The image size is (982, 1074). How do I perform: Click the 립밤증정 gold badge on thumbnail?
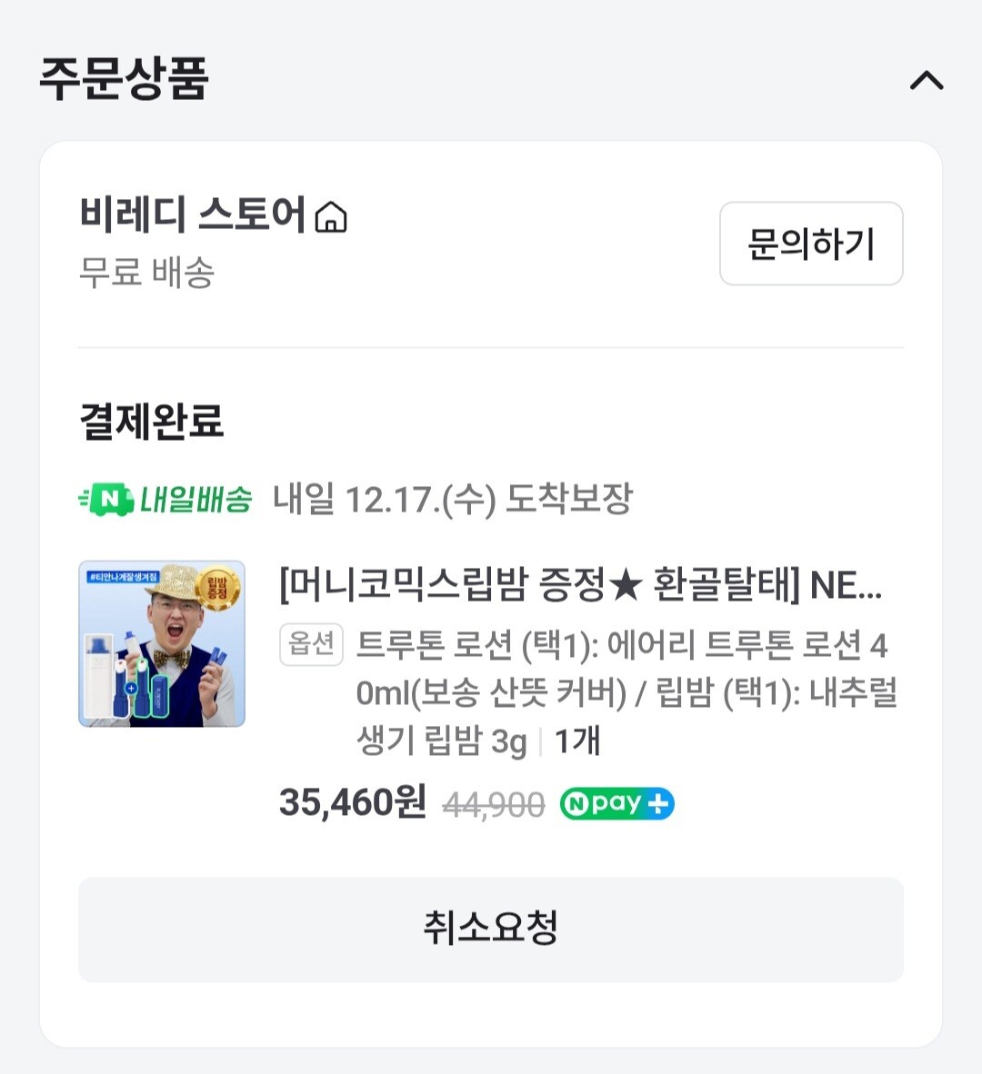click(216, 587)
